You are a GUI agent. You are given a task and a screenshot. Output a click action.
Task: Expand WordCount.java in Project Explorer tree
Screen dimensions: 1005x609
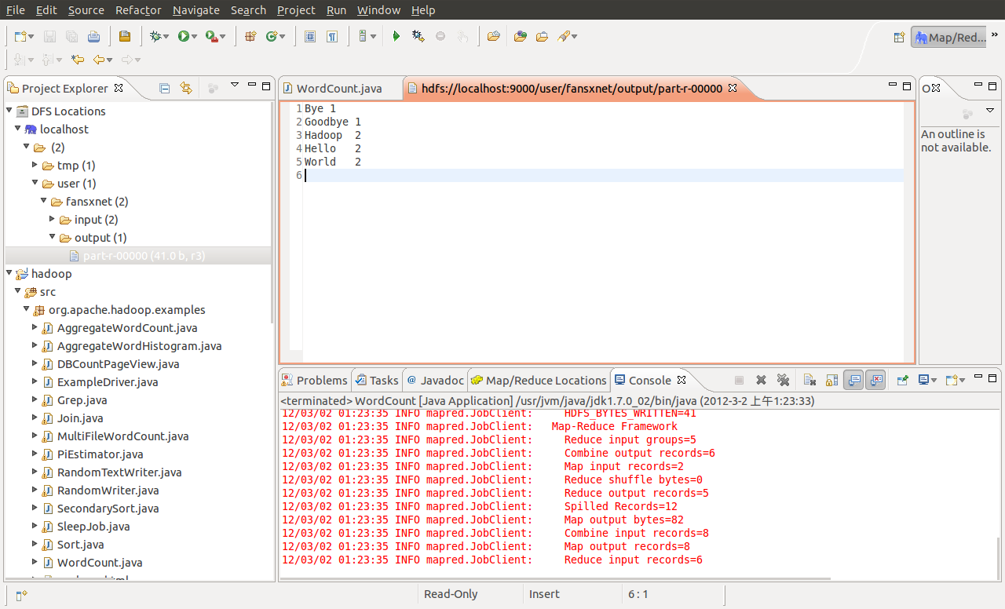coord(35,562)
